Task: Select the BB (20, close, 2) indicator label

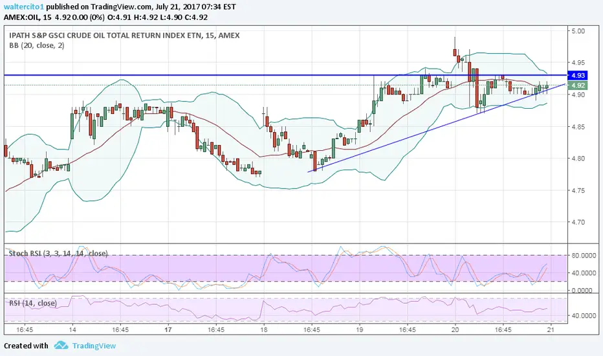Action: tap(36, 45)
